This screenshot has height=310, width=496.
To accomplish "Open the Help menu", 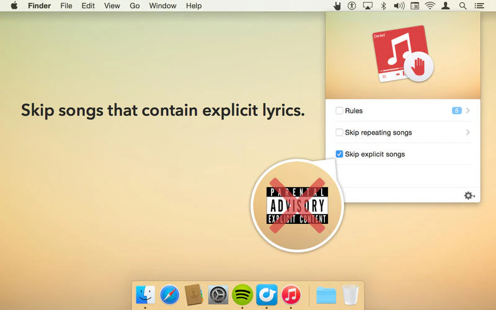I will [x=193, y=6].
